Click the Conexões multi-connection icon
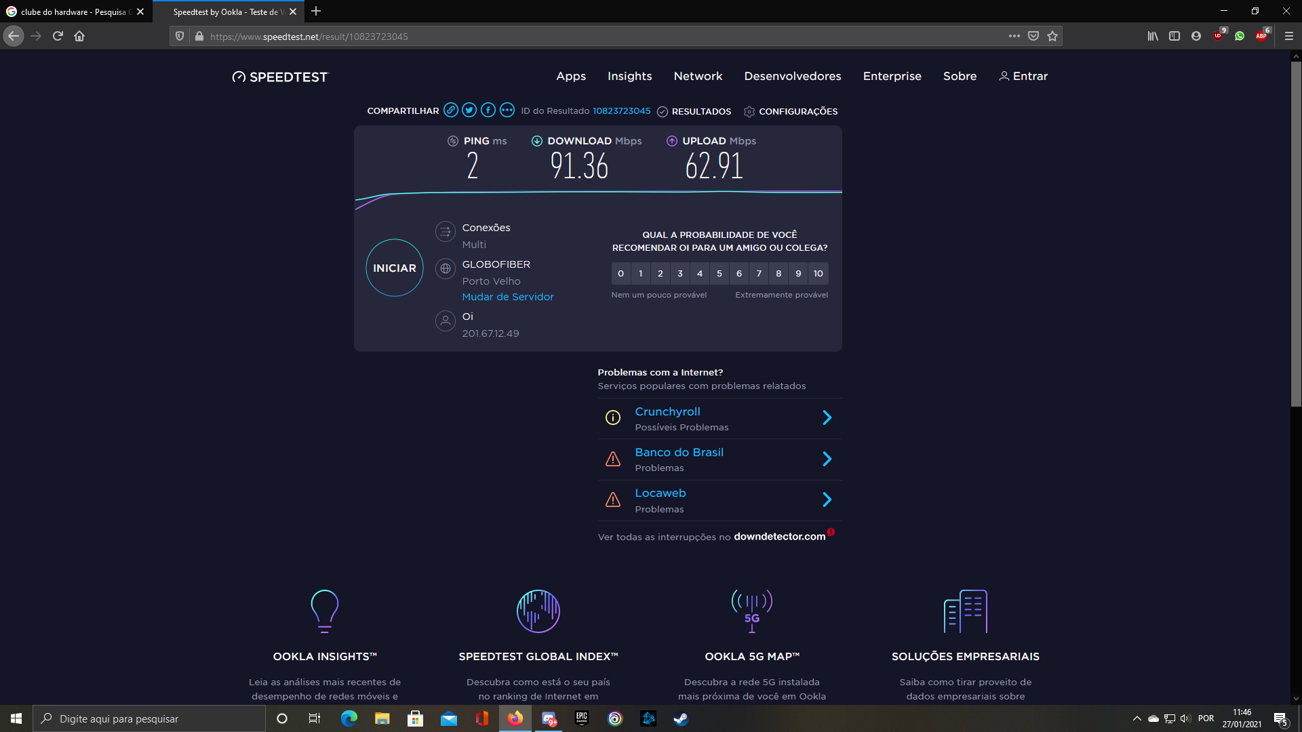The height and width of the screenshot is (732, 1302). pos(446,232)
